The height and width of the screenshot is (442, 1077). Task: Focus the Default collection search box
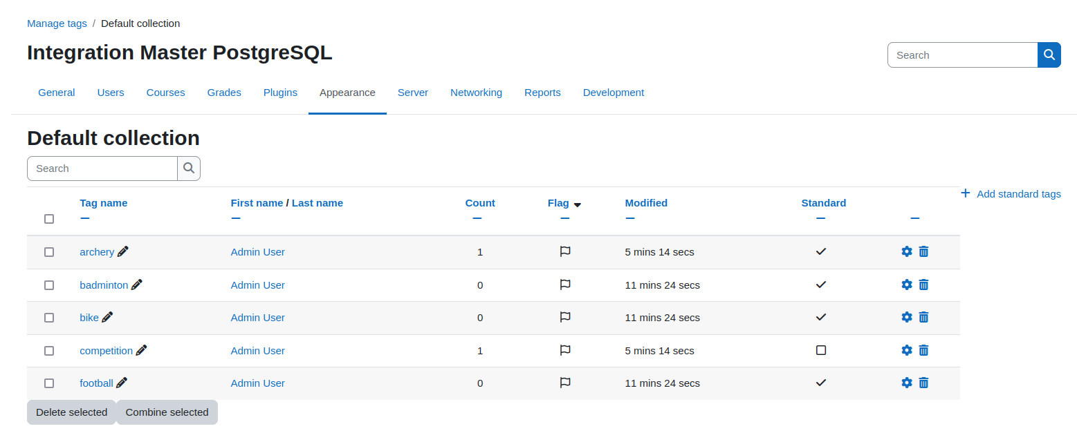click(x=102, y=168)
